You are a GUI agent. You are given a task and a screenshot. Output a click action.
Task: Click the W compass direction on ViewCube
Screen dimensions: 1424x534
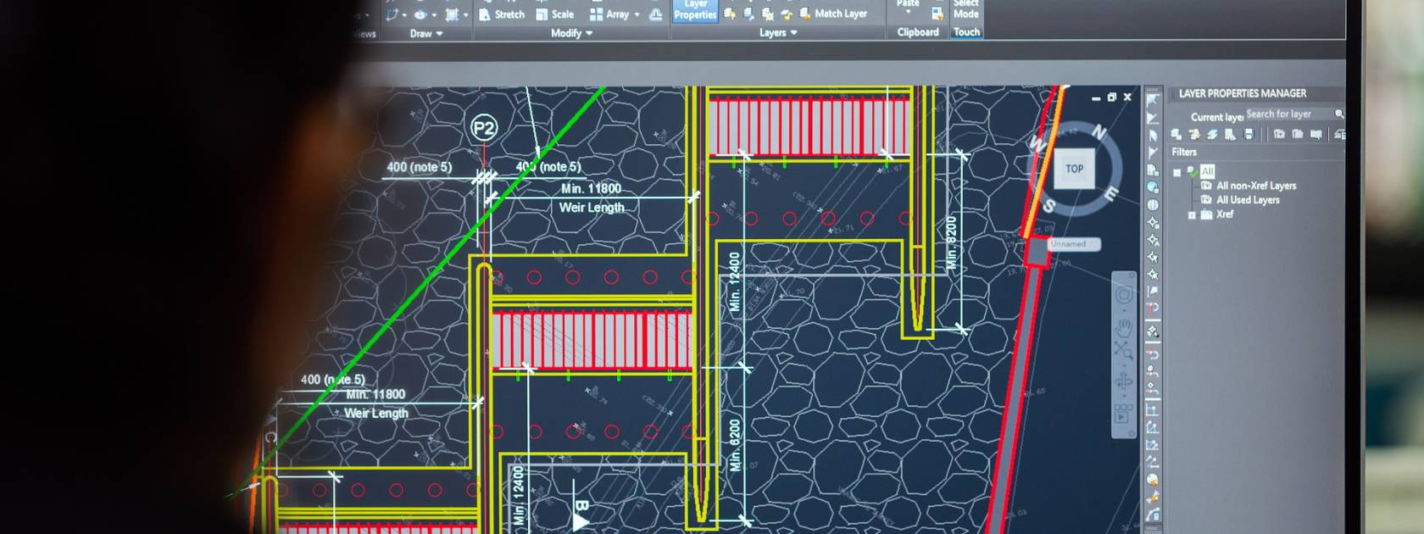pos(1037,144)
